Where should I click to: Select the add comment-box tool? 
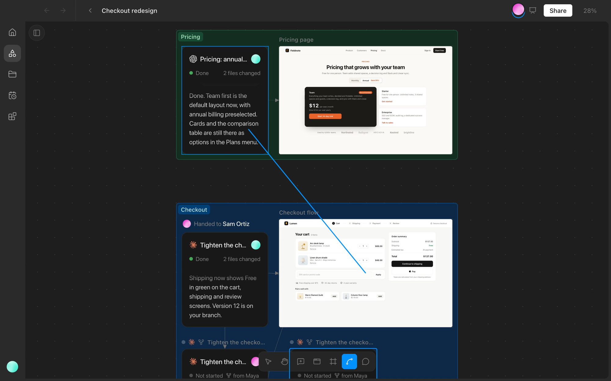301,361
